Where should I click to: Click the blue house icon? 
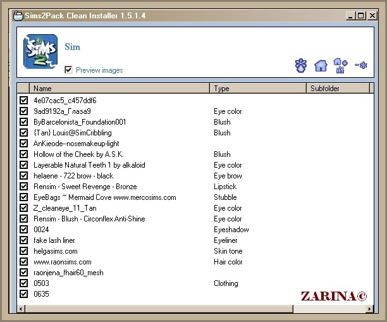click(321, 66)
